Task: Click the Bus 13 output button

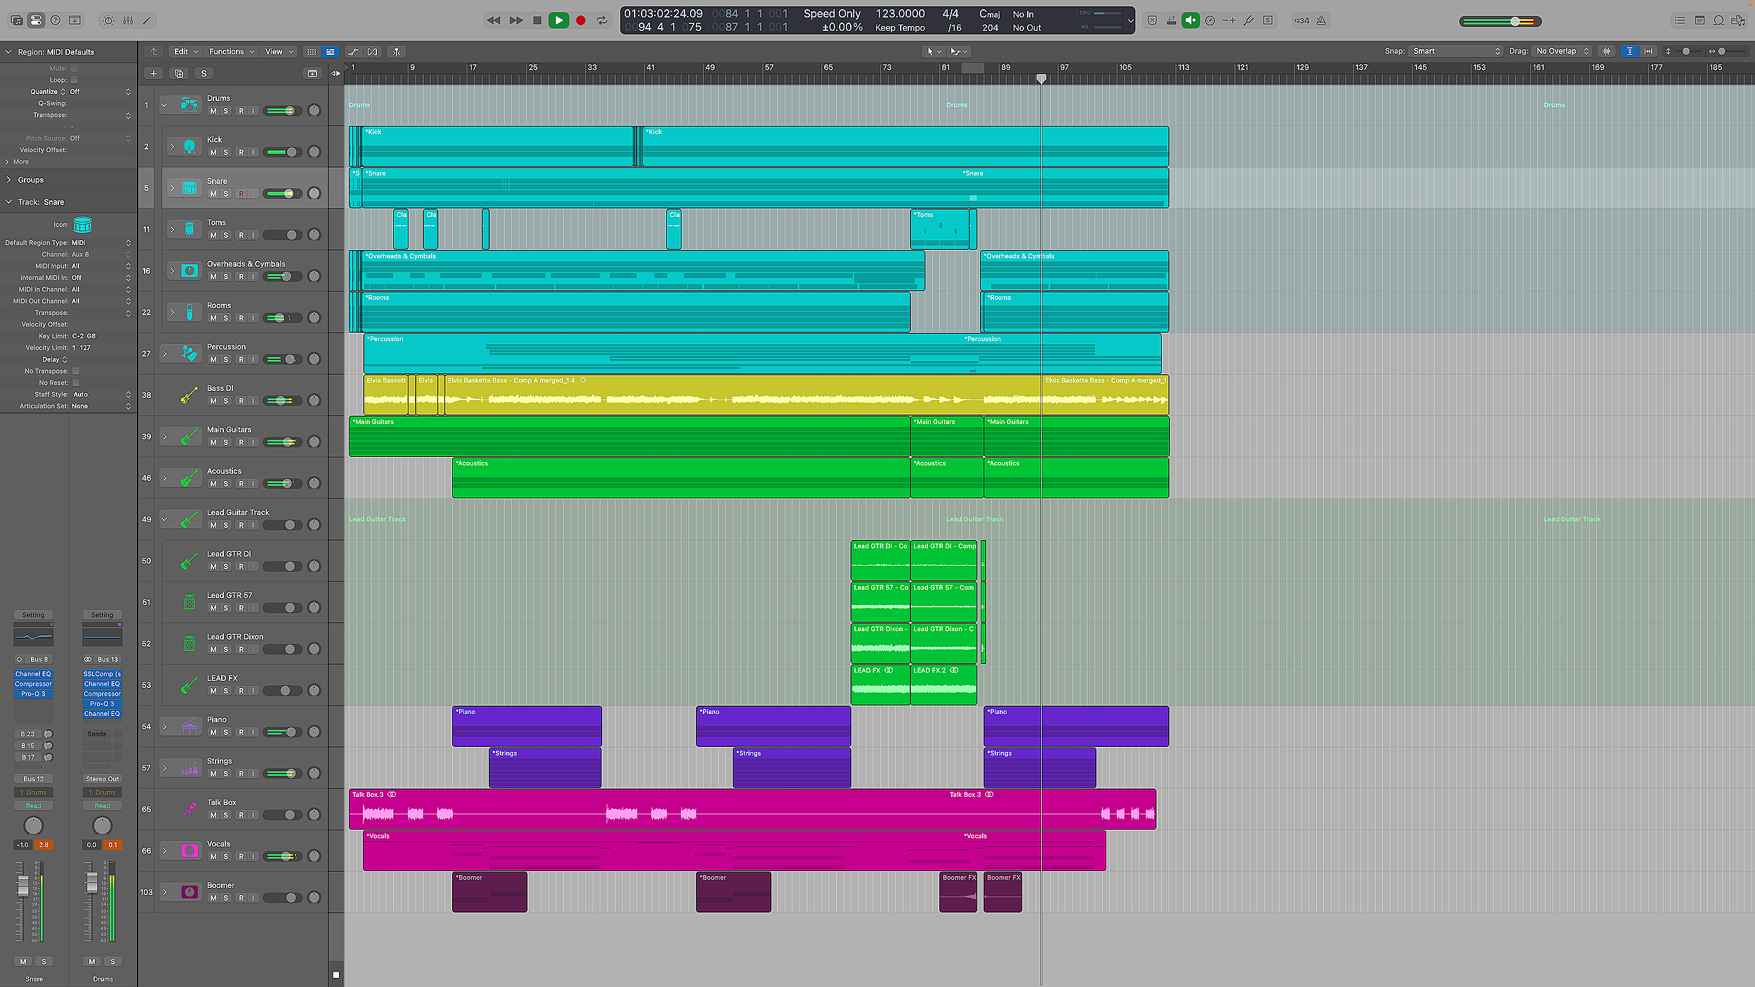Action: [x=33, y=779]
